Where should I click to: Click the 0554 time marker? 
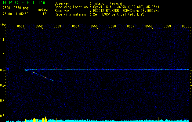[76, 26]
